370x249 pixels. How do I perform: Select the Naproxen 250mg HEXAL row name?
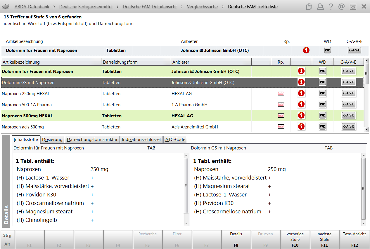pos(26,94)
